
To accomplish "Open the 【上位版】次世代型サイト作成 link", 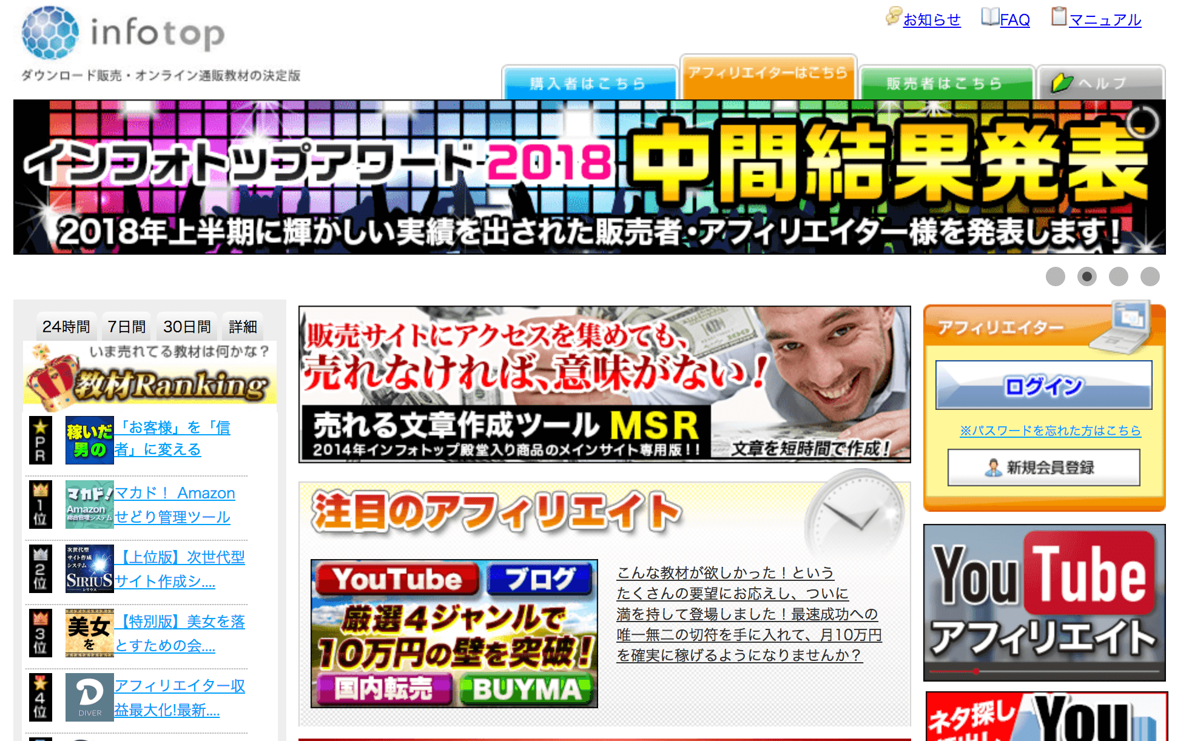I will (x=180, y=569).
